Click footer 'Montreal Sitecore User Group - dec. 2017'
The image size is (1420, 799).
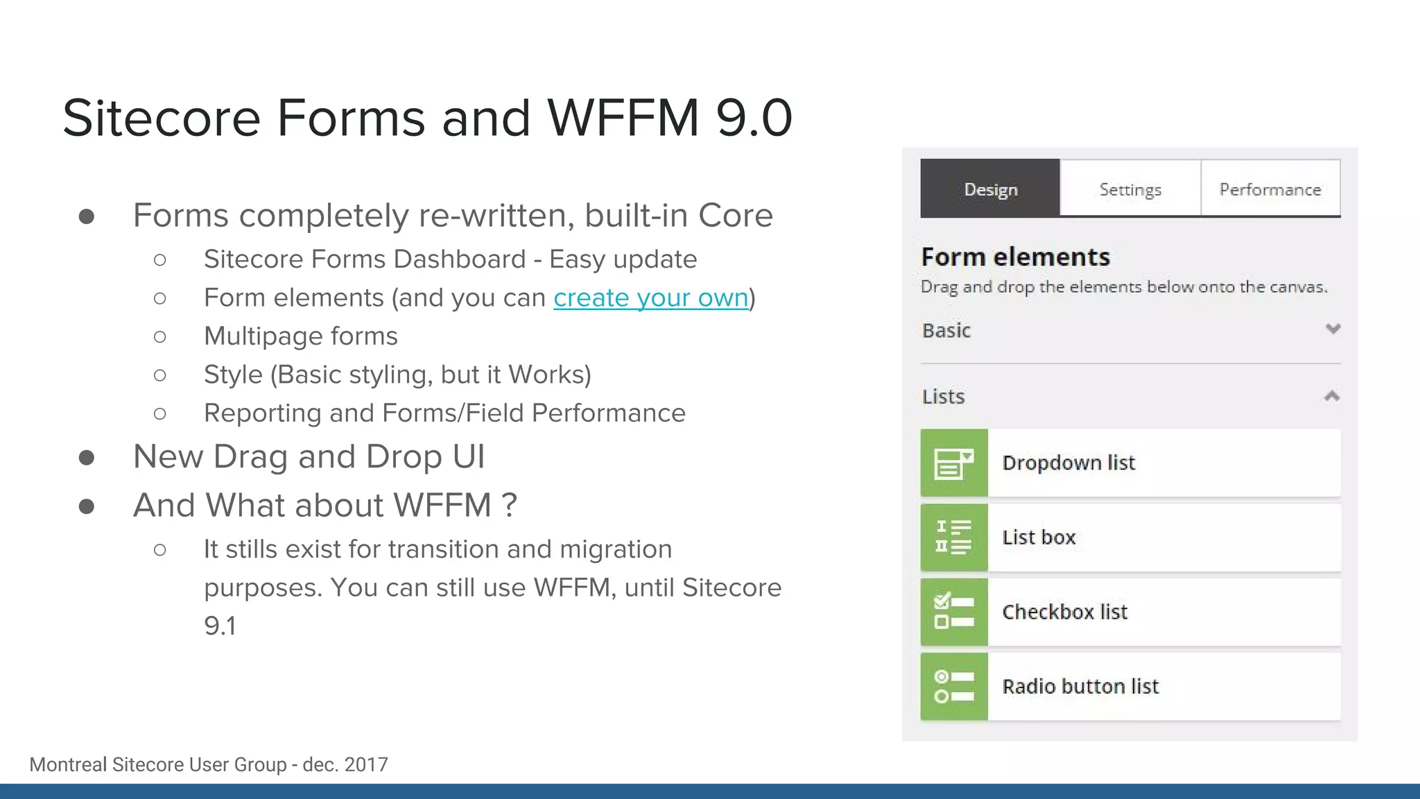pyautogui.click(x=209, y=764)
